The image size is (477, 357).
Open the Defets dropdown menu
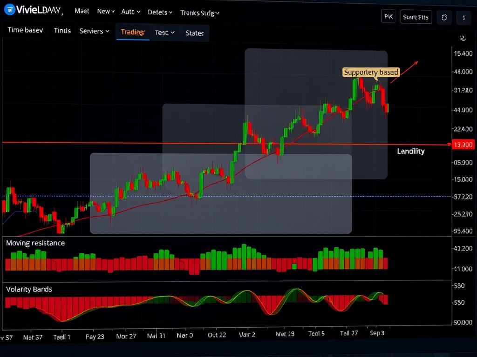[160, 13]
